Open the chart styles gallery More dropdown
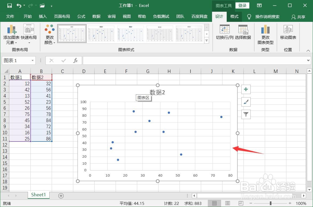 [x=207, y=40]
